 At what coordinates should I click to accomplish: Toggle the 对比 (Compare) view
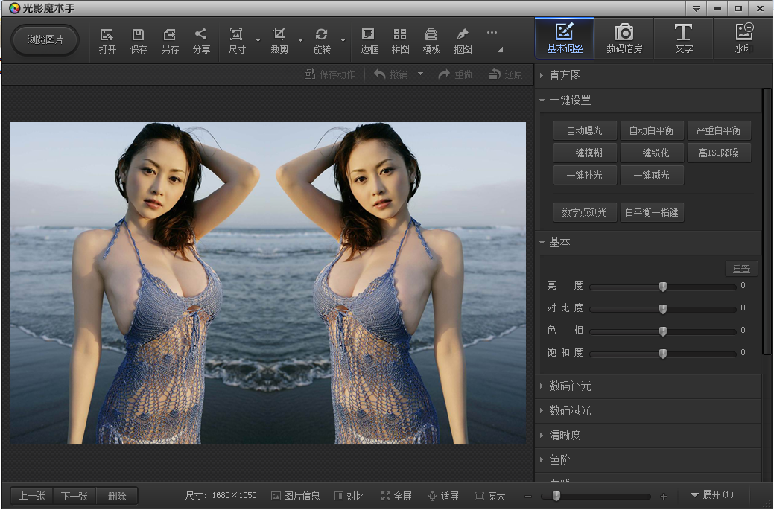pos(349,496)
